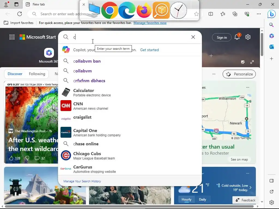Select the 'crfxfnm dbhecs' suggestion
The image size is (279, 209).
pyautogui.click(x=130, y=81)
